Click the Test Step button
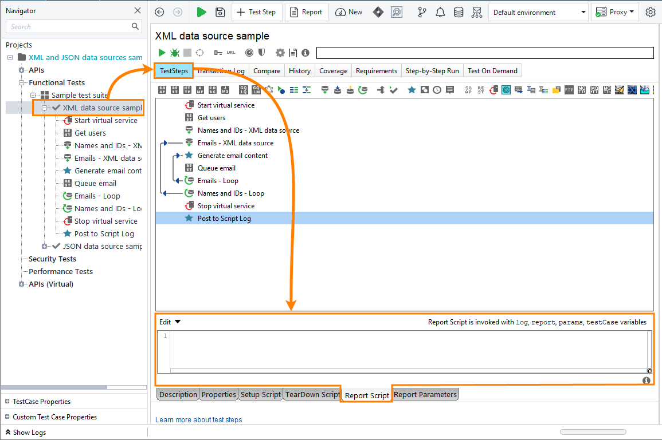Image resolution: width=662 pixels, height=440 pixels. click(x=256, y=12)
